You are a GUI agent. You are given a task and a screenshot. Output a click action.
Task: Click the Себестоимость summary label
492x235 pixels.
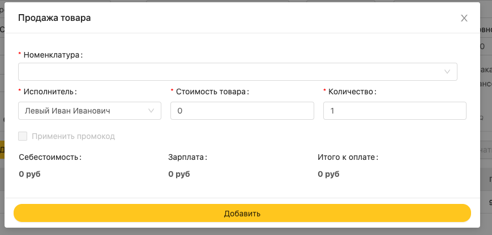50,158
